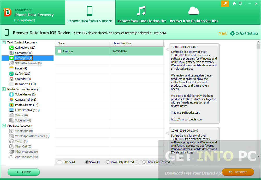
Task: Open Notes icon in sidebar
Action: coord(11,68)
